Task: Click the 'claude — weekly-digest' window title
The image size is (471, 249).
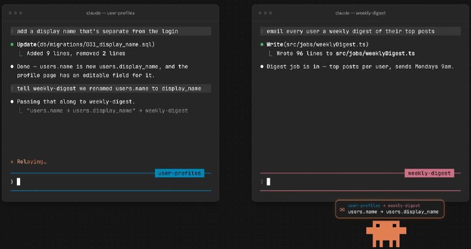Action: pyautogui.click(x=360, y=13)
